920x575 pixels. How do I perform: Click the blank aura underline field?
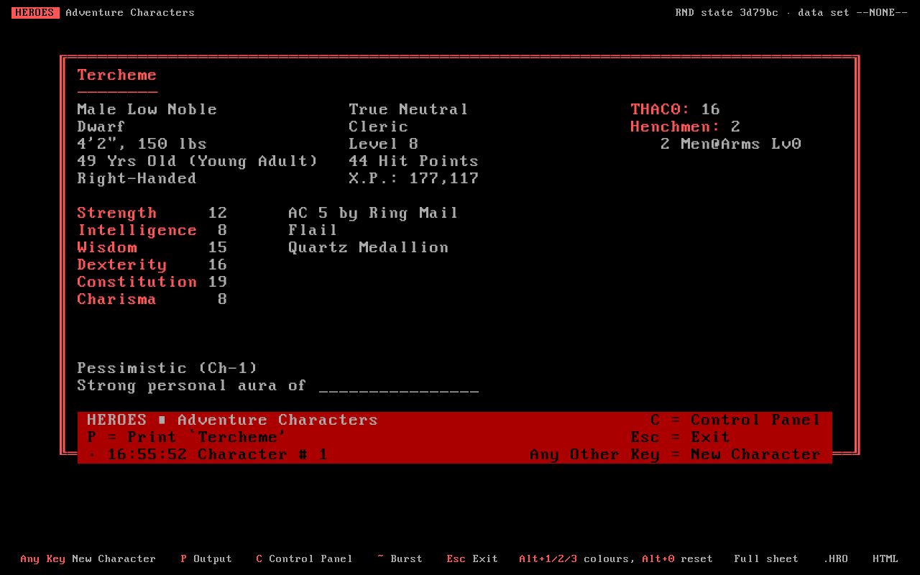coord(399,387)
